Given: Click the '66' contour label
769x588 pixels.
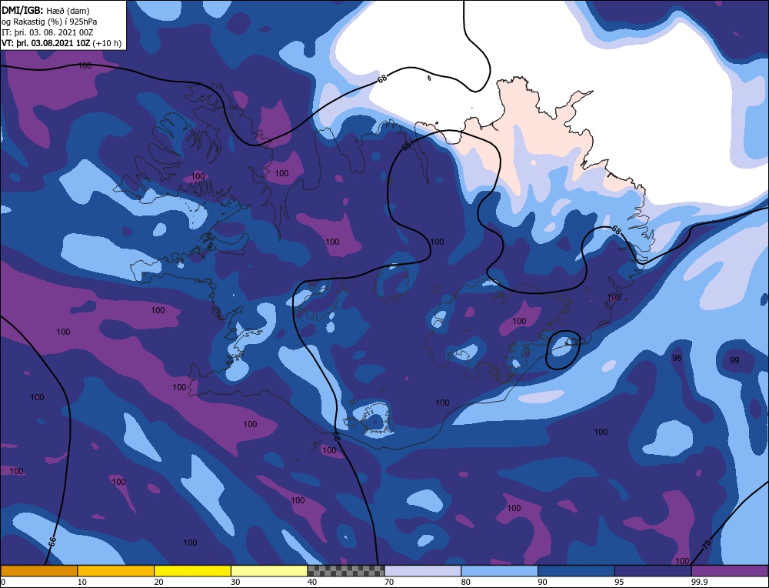Looking at the screenshot, I should tap(52, 541).
